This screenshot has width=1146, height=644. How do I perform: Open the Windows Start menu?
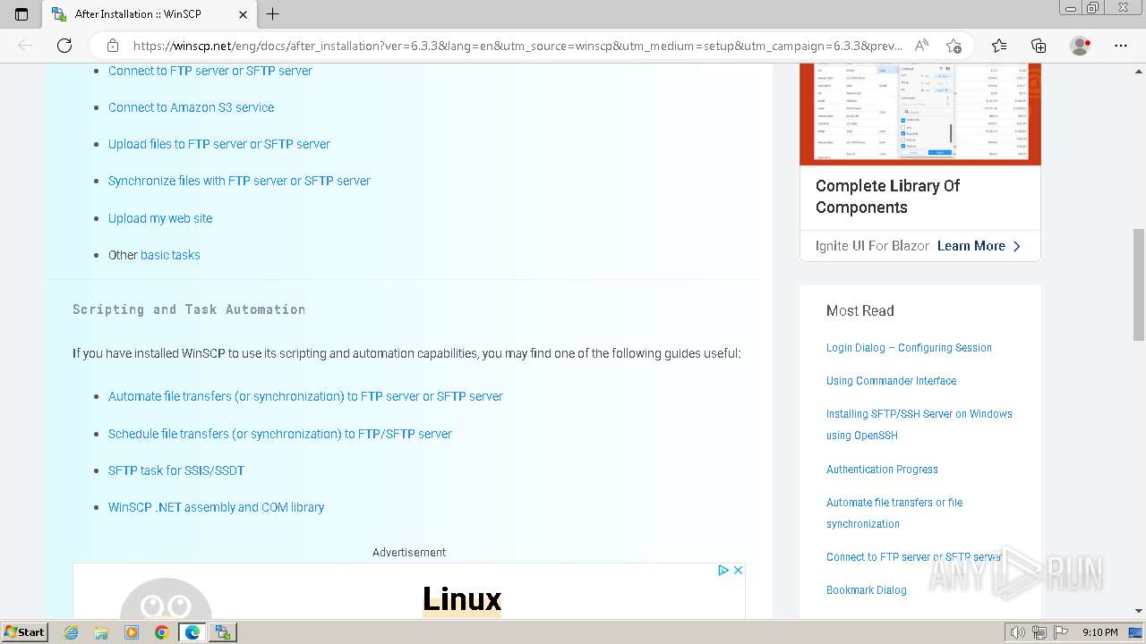tap(25, 632)
